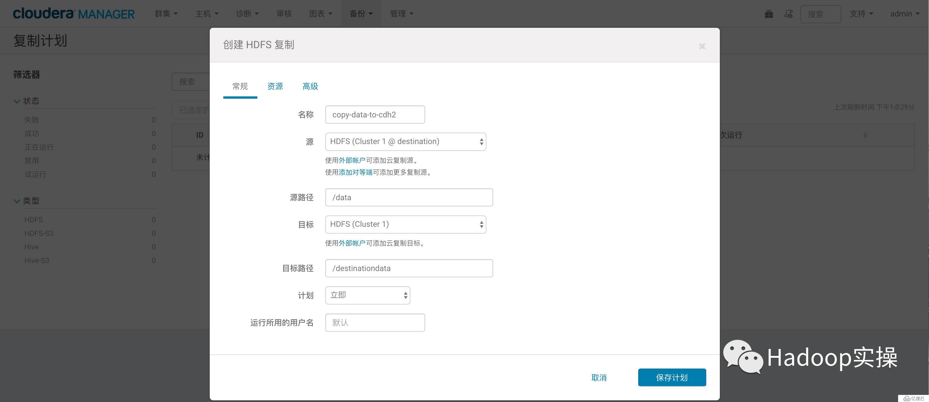The image size is (929, 402).
Task: Open the 计划 立即 dropdown
Action: click(x=368, y=295)
